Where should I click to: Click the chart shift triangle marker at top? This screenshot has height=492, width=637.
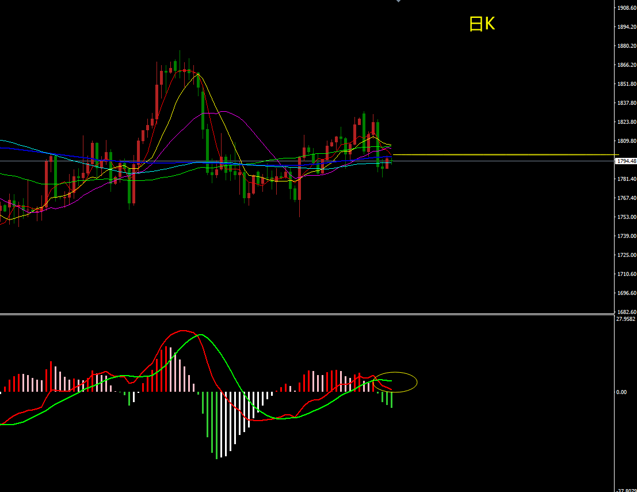tap(398, 2)
